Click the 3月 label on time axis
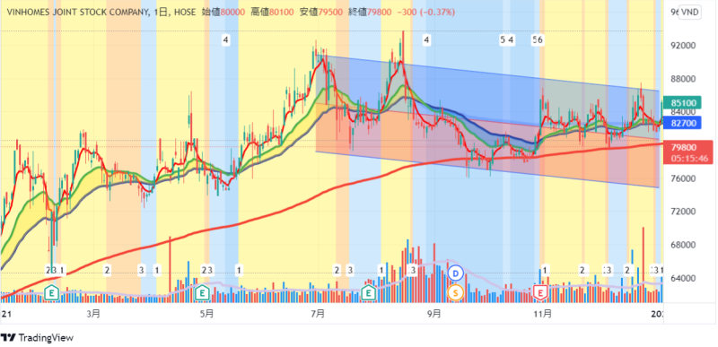 pyautogui.click(x=93, y=314)
